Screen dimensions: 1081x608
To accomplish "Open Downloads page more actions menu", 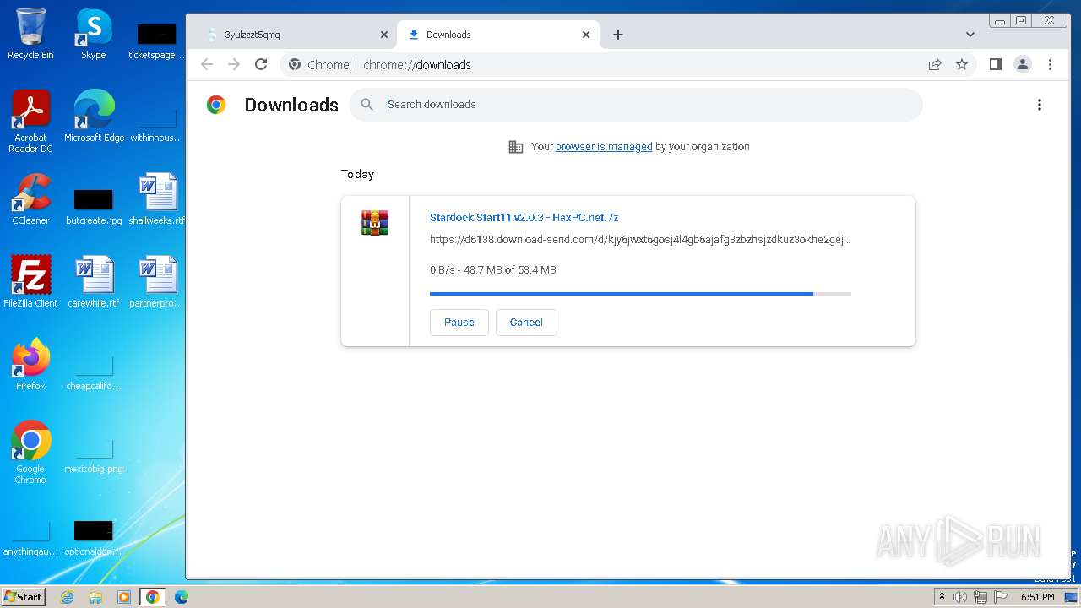I will (1040, 105).
